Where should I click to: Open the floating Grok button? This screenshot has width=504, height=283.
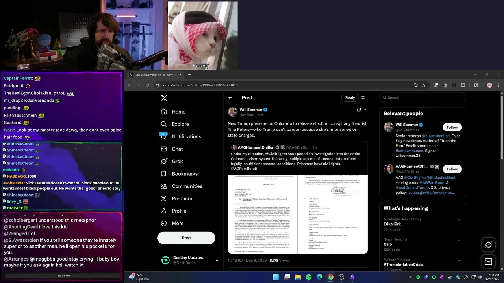point(488,245)
